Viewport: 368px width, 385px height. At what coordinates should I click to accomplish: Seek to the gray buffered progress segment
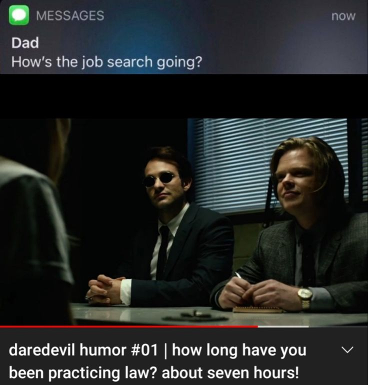coord(283,326)
